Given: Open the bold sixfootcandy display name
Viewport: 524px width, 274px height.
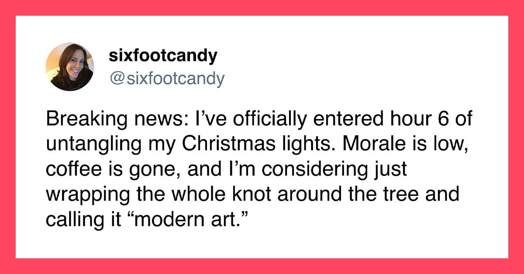Looking at the screenshot, I should click(162, 56).
